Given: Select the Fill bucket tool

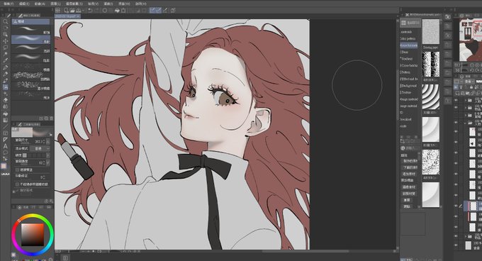Looking at the screenshot, I should click(5, 113).
